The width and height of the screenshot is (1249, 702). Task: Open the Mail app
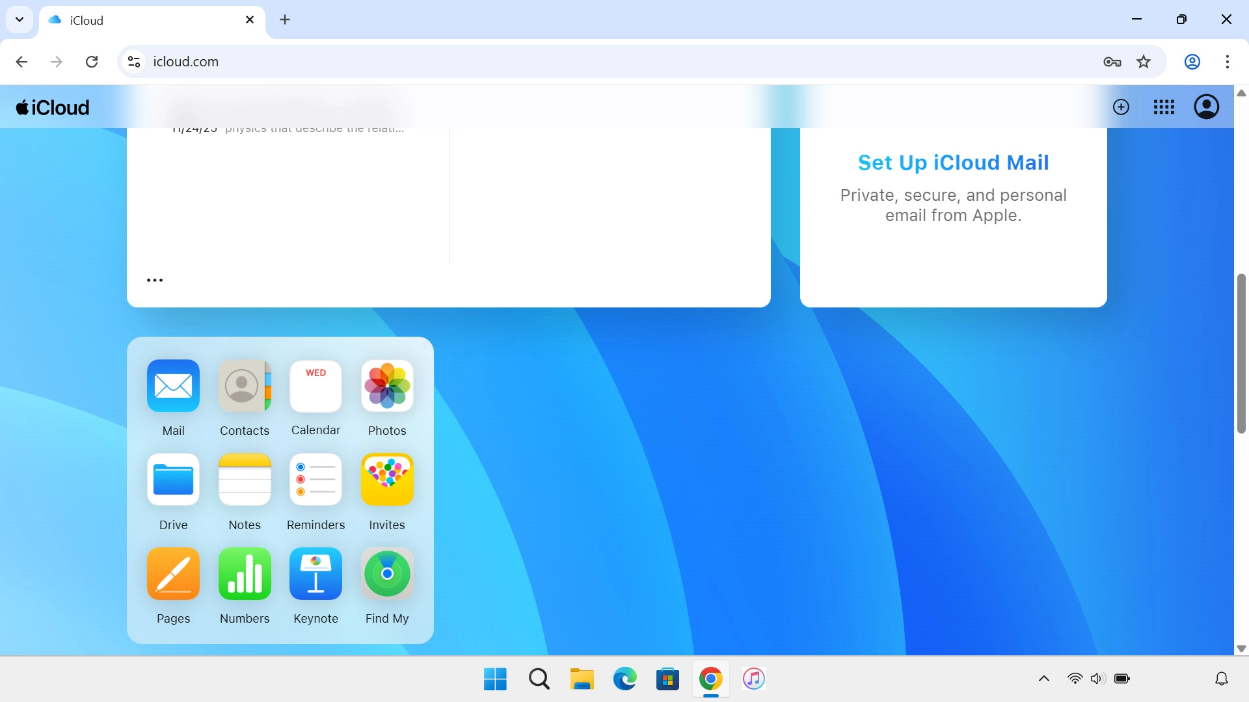(x=172, y=386)
